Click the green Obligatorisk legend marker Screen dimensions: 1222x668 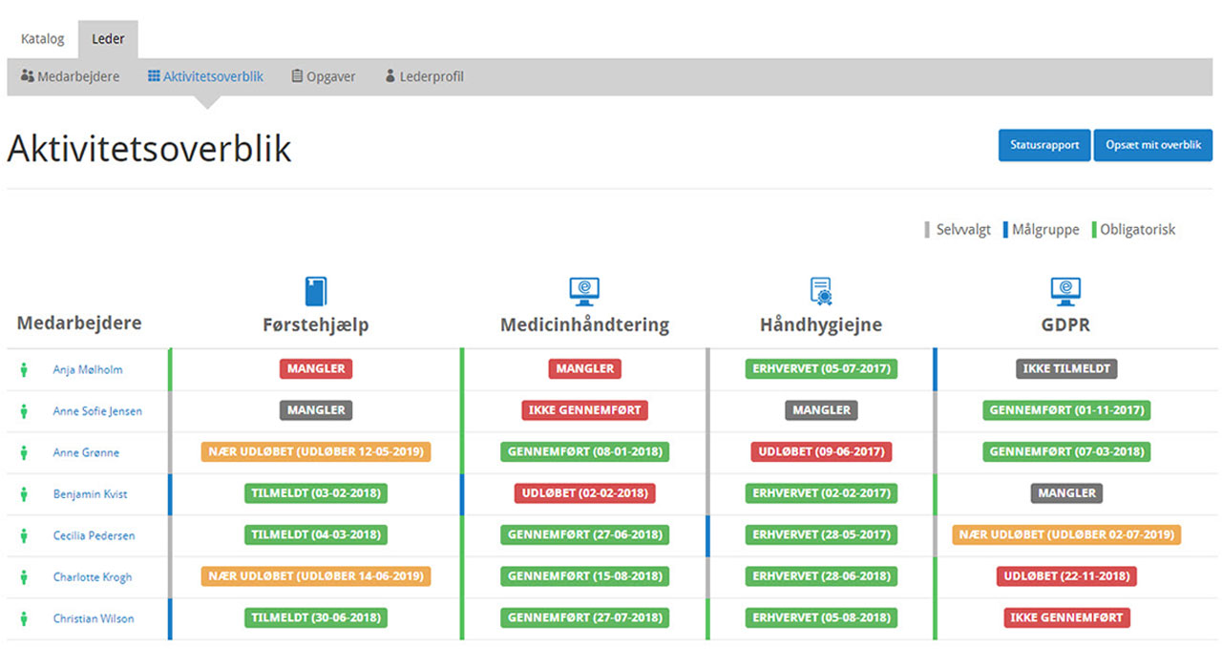point(1094,230)
